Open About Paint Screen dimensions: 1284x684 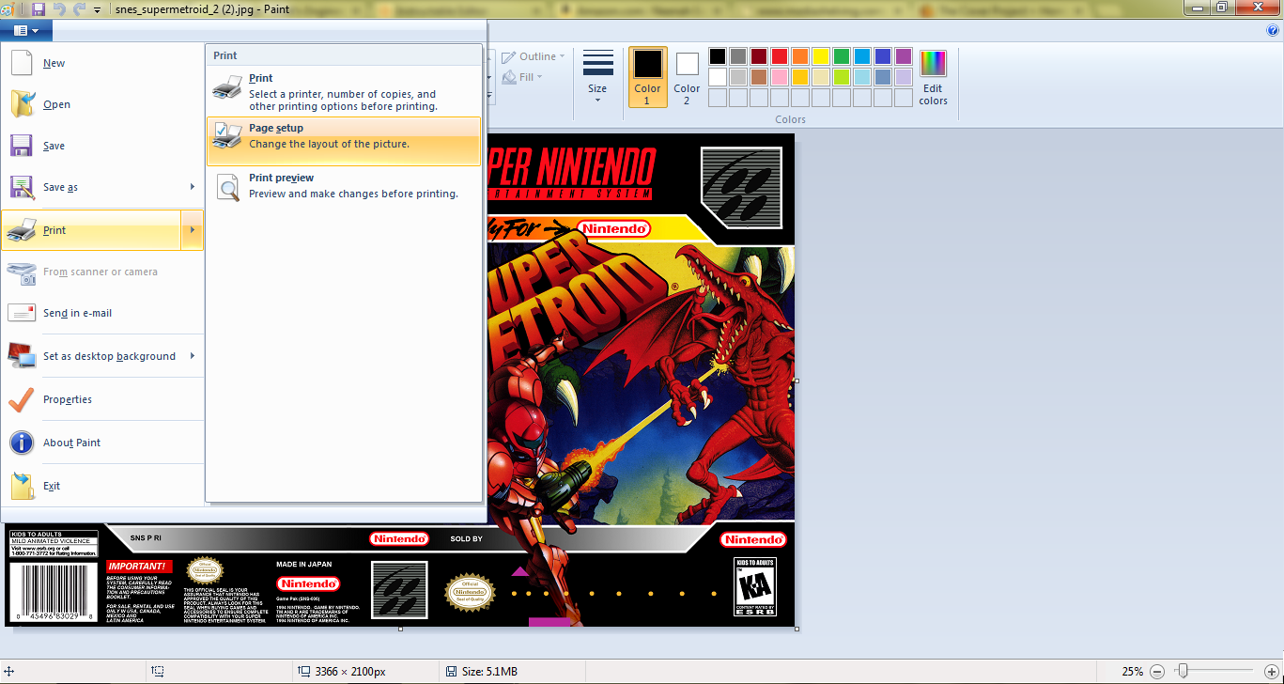click(102, 443)
